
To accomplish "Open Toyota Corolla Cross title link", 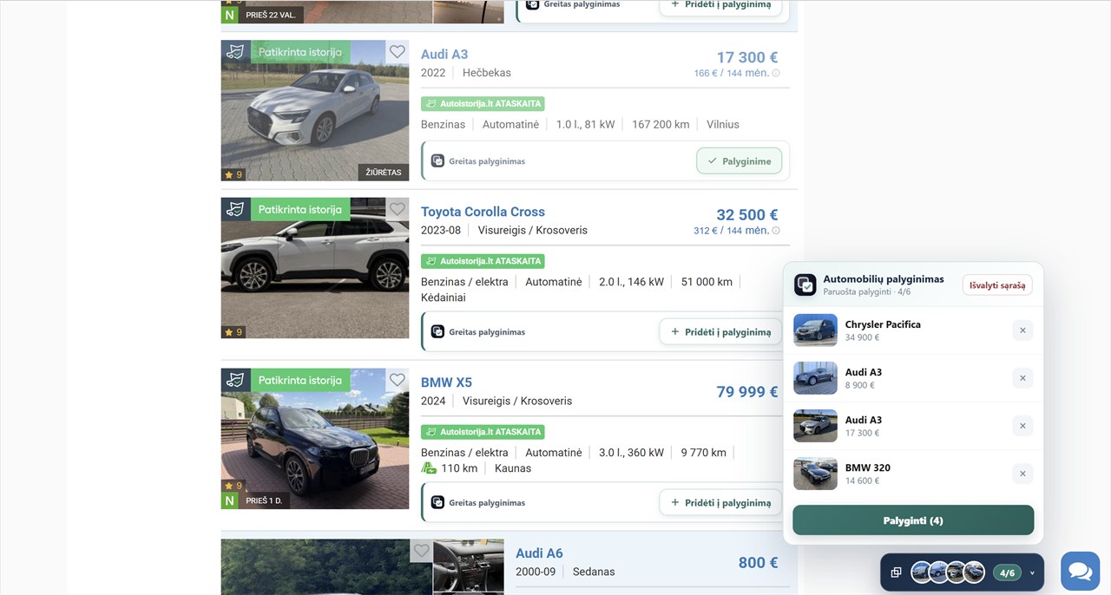I will pos(483,212).
